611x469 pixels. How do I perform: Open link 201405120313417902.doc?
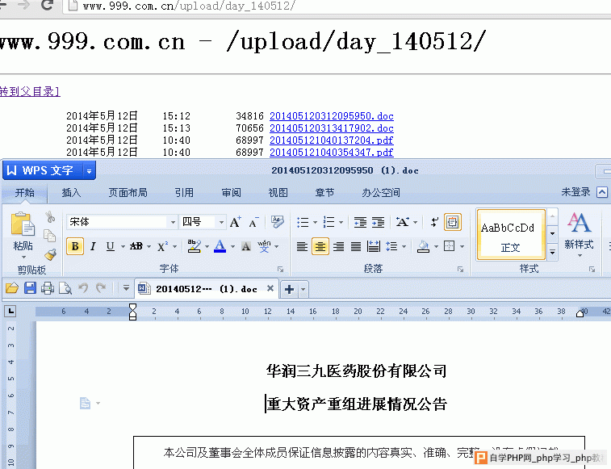pyautogui.click(x=332, y=128)
